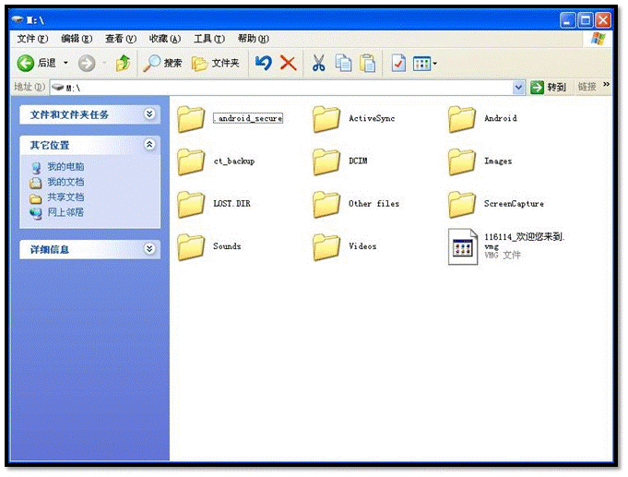Open the 文件(F) menu

tap(32, 39)
